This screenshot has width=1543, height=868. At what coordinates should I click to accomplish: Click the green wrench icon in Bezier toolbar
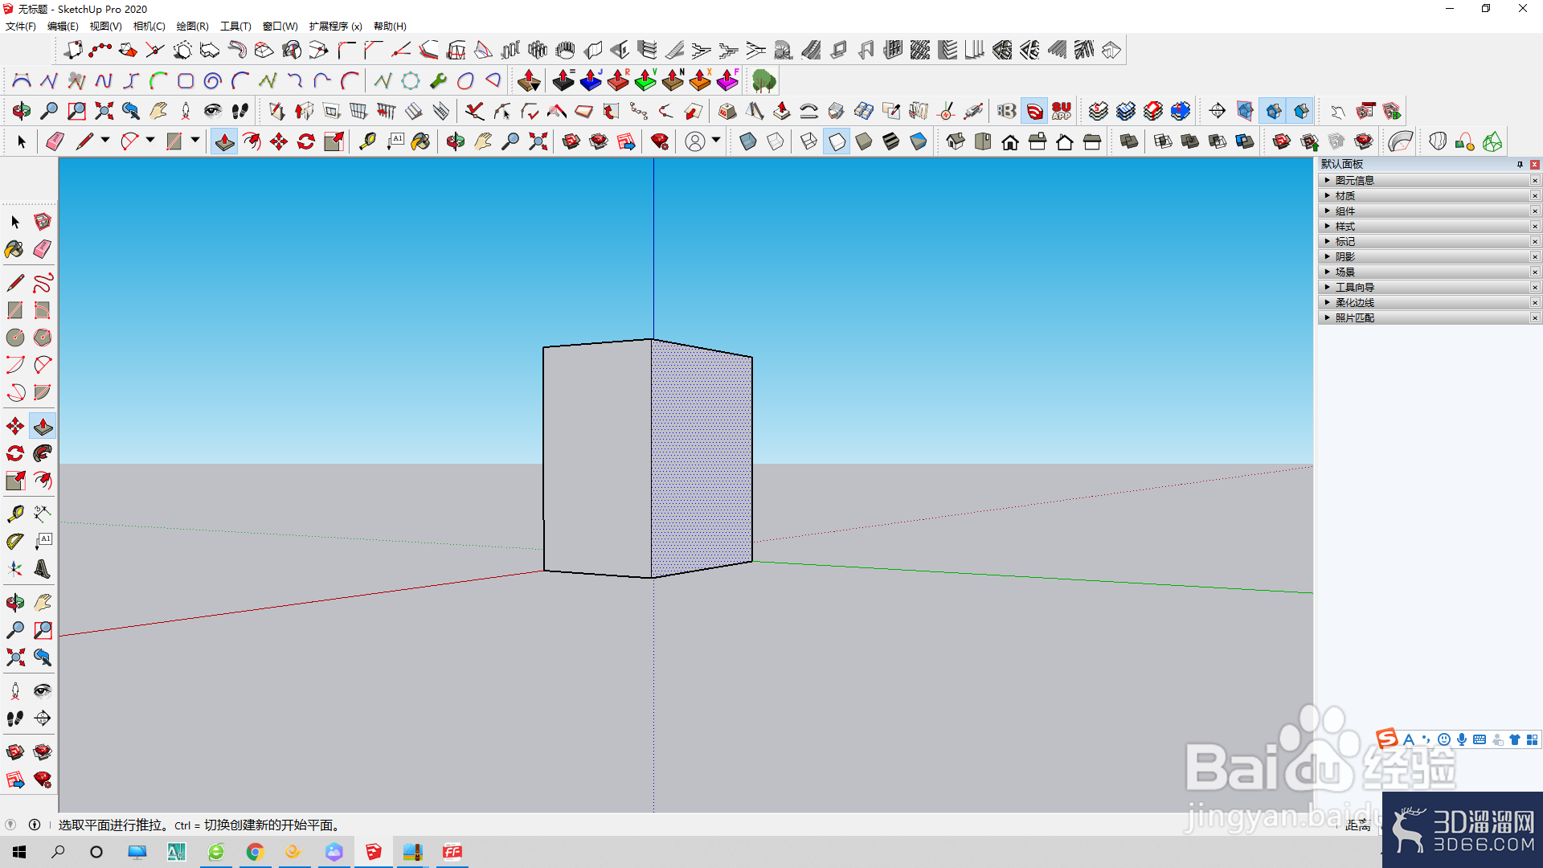point(438,80)
